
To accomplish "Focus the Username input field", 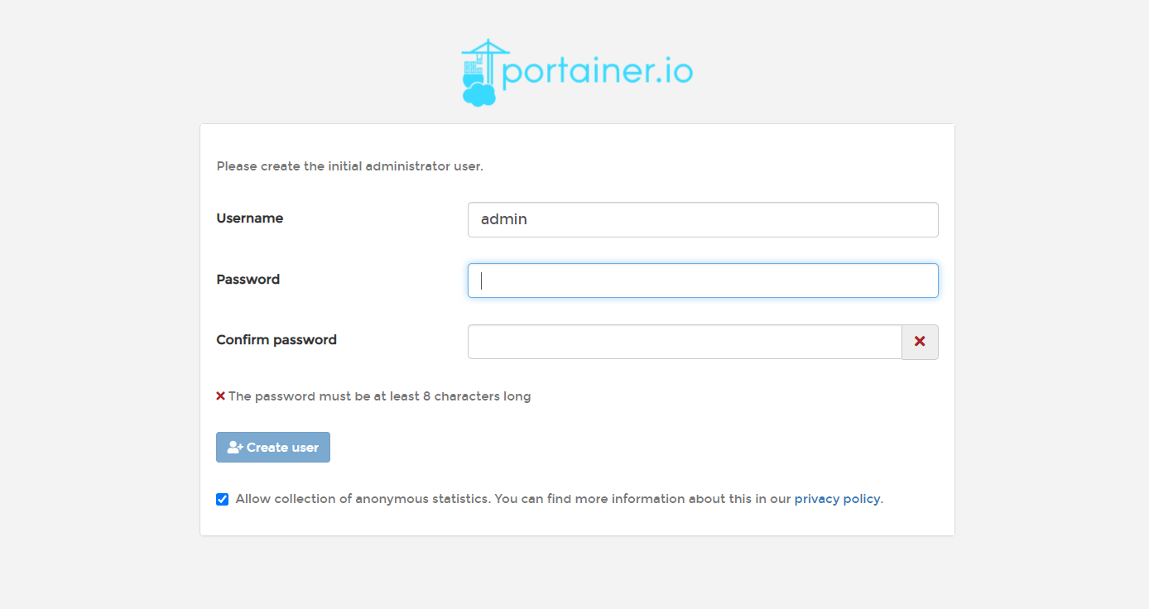I will (703, 220).
